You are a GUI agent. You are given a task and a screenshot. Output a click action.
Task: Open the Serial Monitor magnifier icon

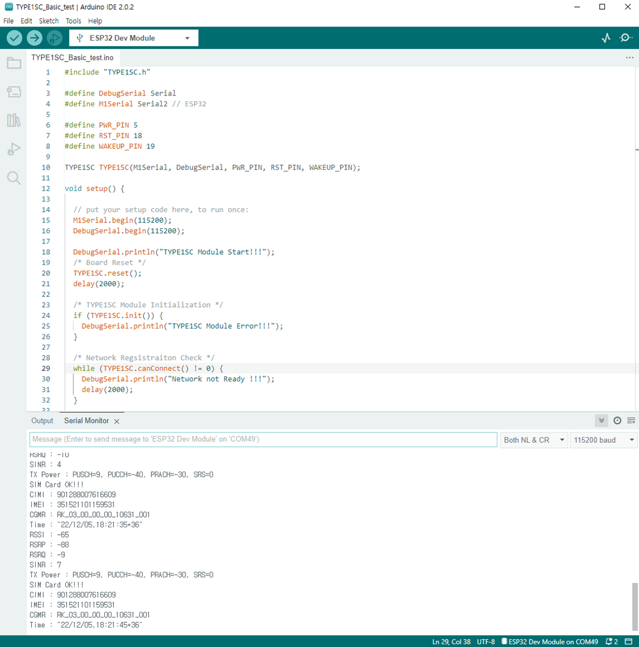pos(626,38)
